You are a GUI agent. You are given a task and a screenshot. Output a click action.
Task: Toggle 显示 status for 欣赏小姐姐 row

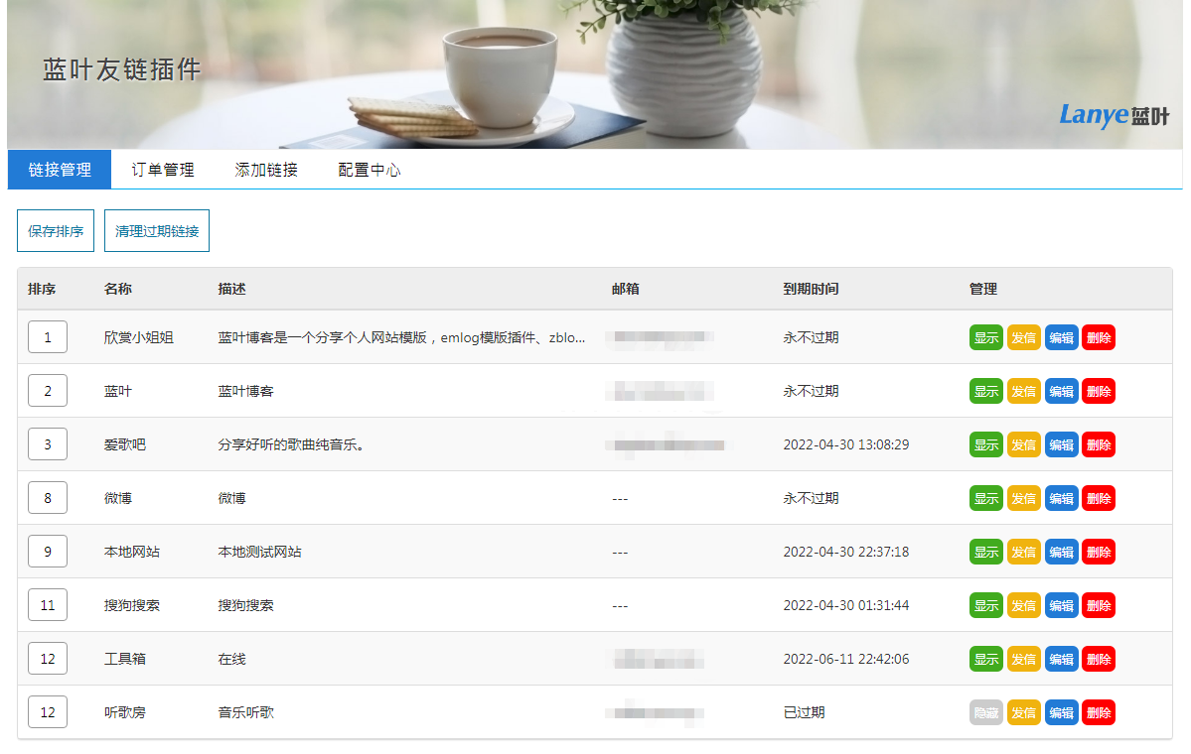point(986,337)
